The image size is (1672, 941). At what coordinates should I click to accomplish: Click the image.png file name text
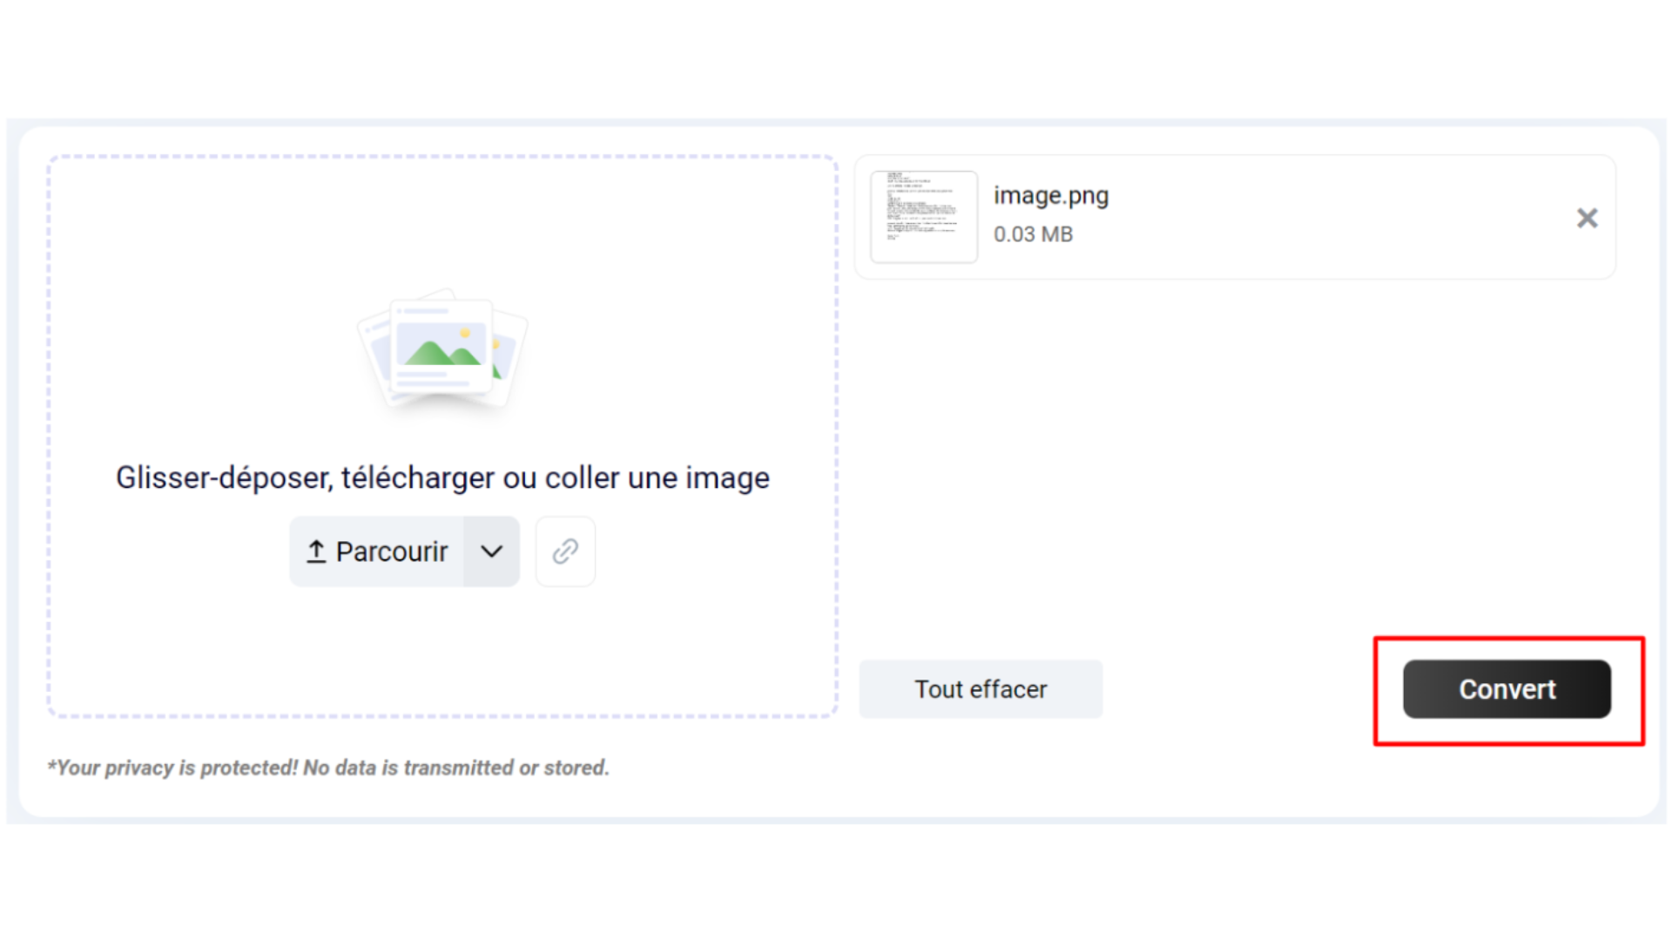[1050, 195]
